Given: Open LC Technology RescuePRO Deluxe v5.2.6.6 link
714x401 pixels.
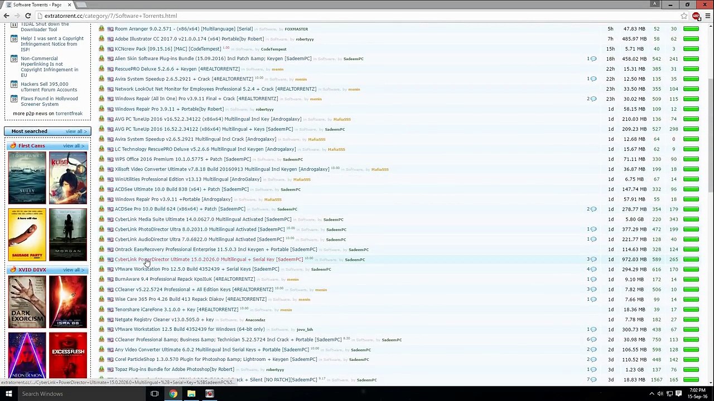Looking at the screenshot, I should pos(205,149).
